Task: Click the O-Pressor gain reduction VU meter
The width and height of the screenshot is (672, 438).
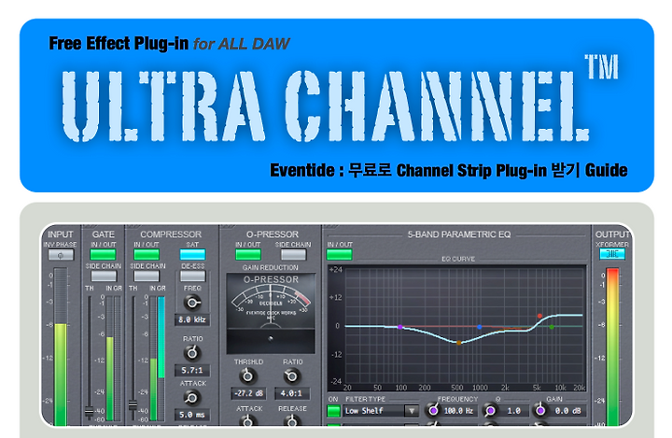Action: tap(271, 314)
